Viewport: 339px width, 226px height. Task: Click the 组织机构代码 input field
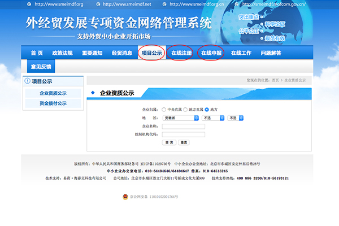pyautogui.click(x=182, y=134)
